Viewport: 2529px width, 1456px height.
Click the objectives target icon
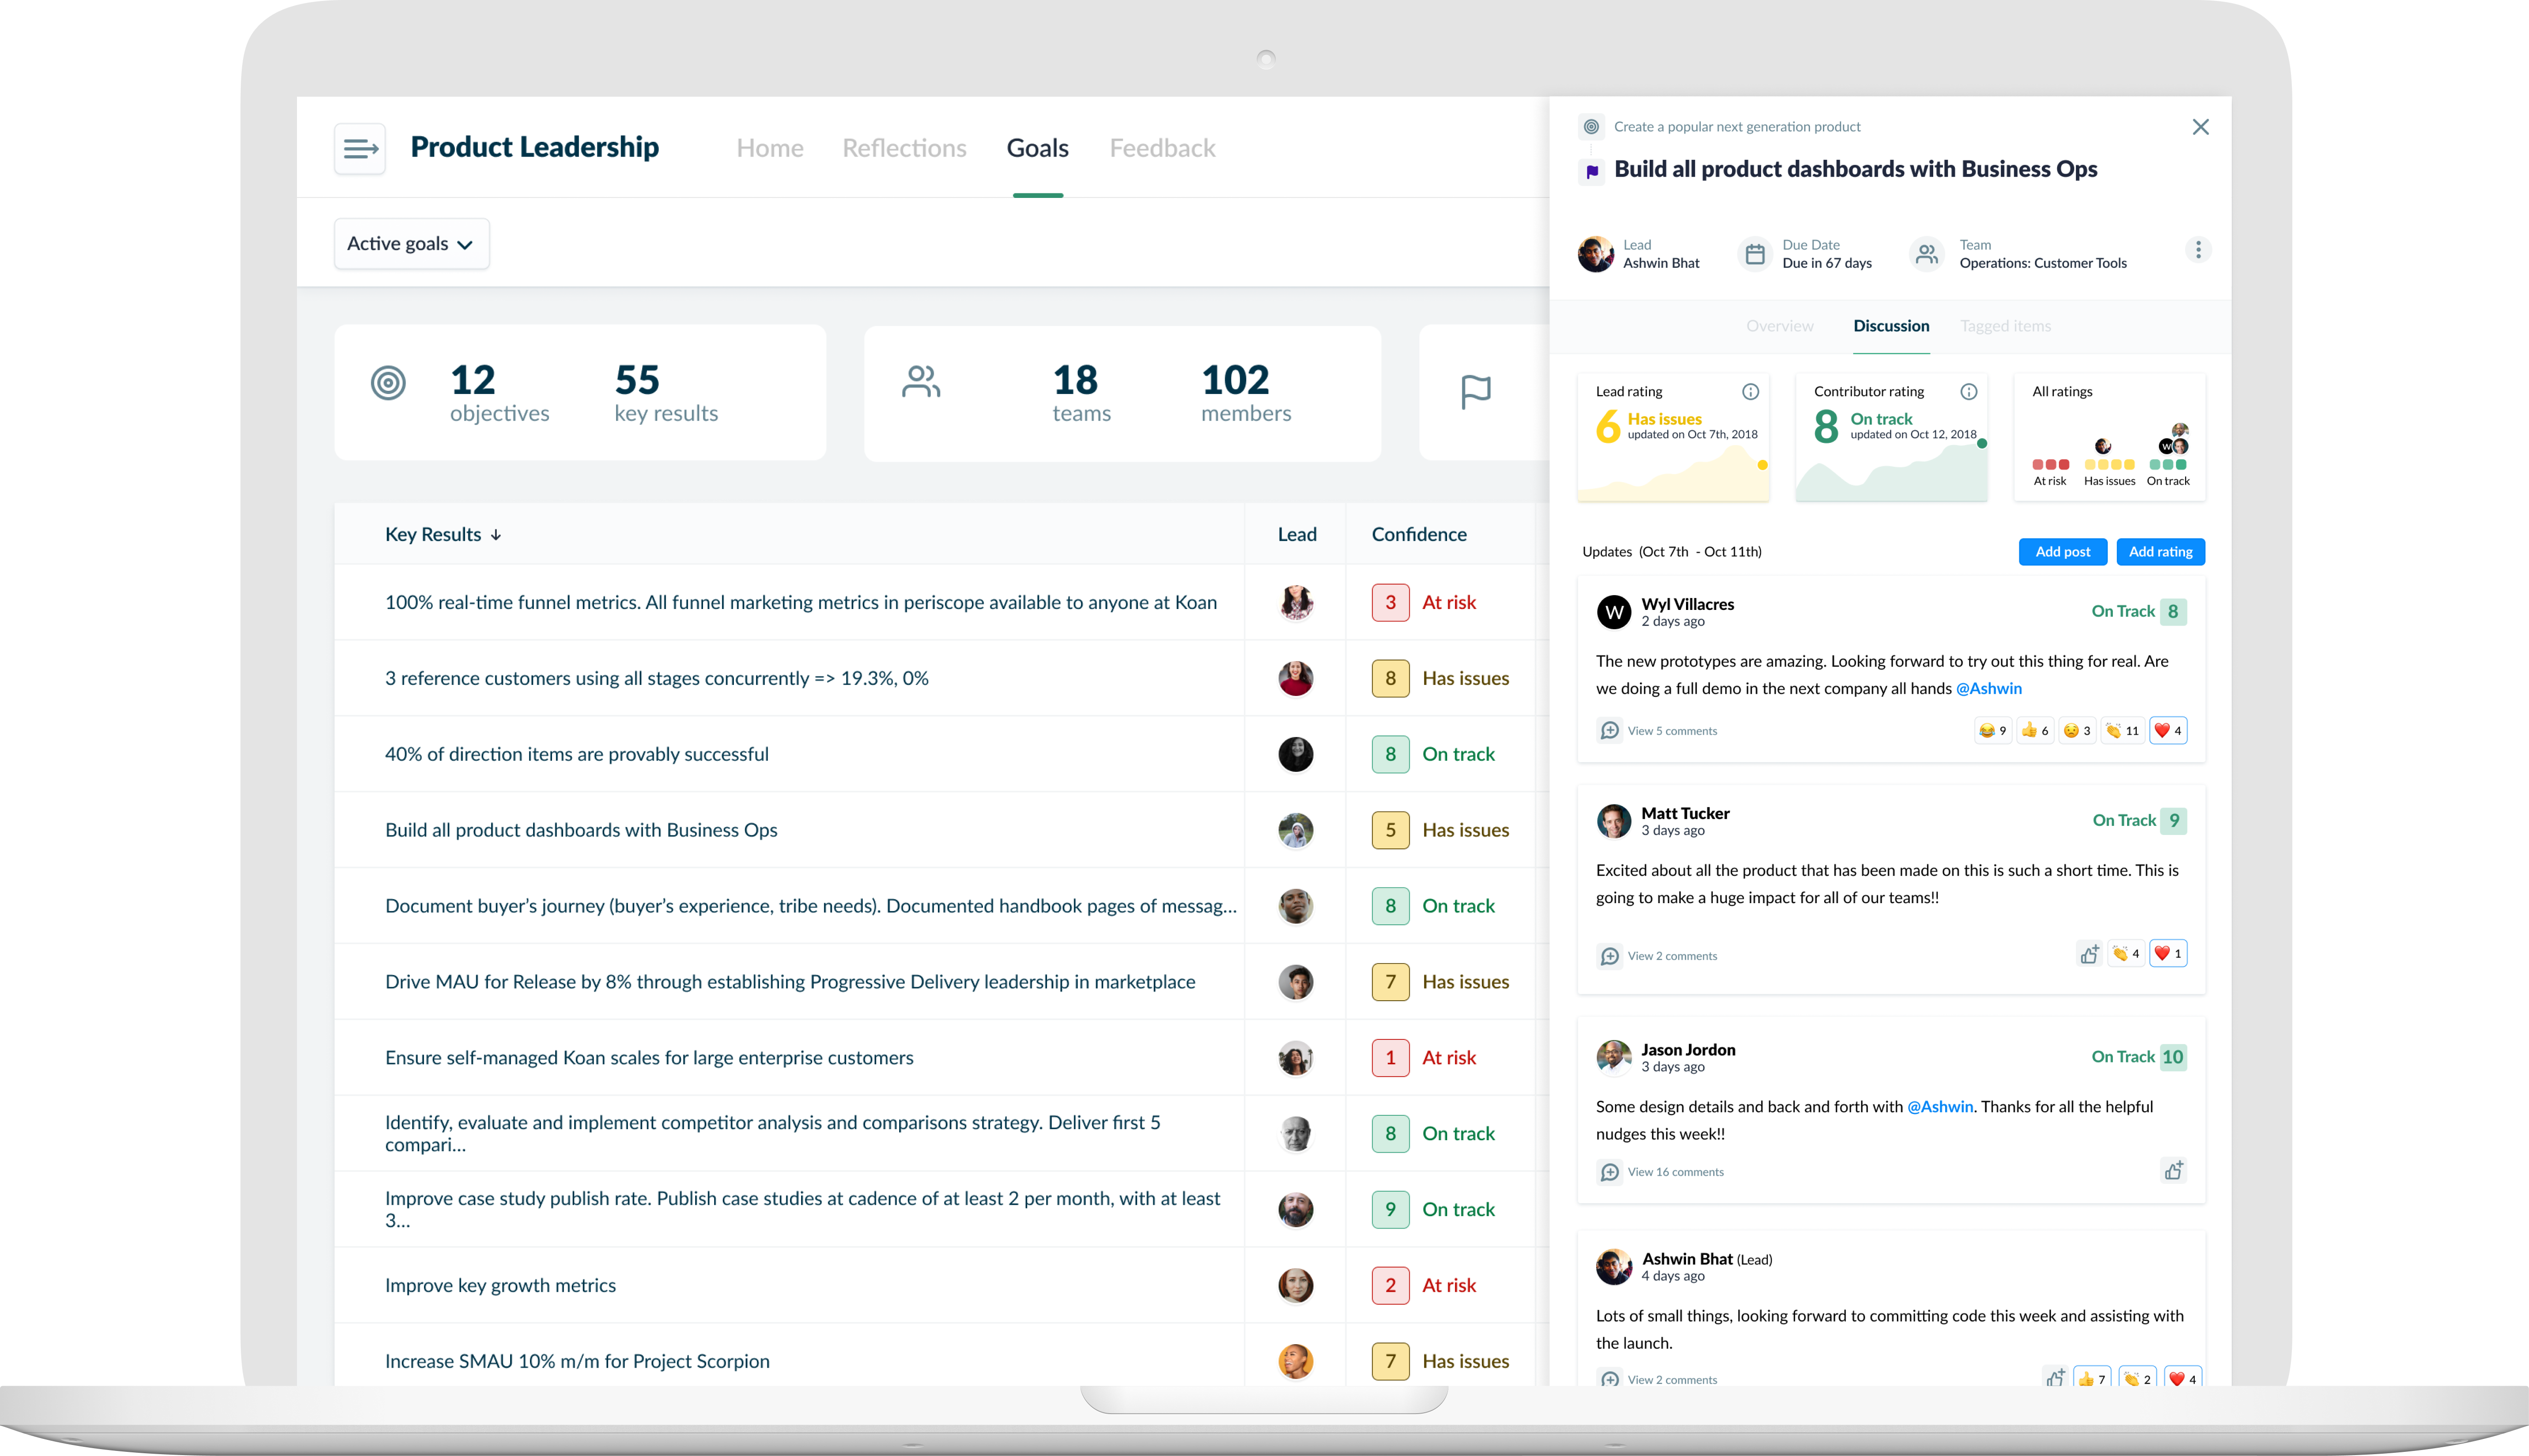pos(388,383)
